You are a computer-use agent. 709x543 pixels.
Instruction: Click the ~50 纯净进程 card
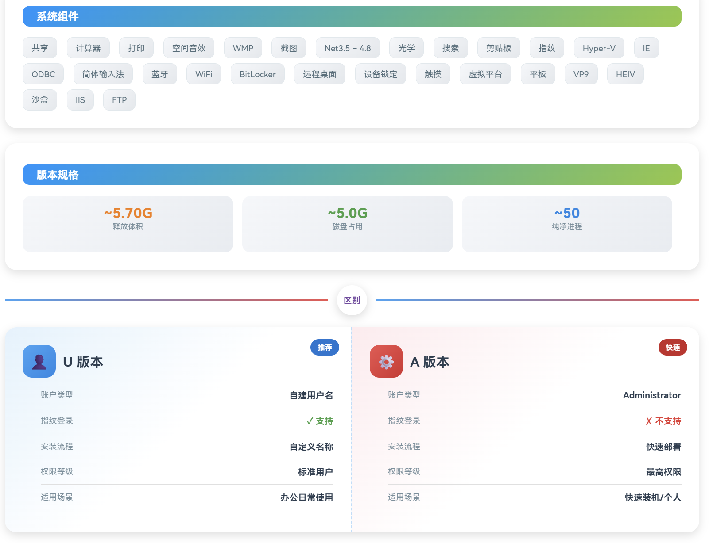[567, 224]
